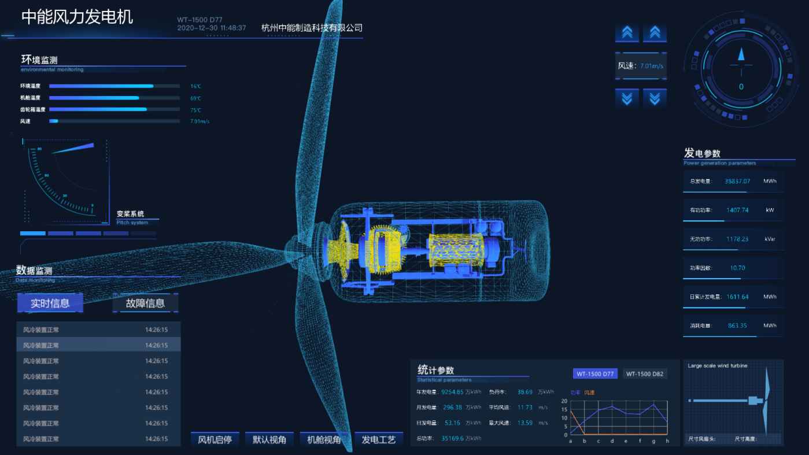Viewport: 809px width, 455px height.
Task: Click the compass direction needle arrow
Action: (x=741, y=54)
